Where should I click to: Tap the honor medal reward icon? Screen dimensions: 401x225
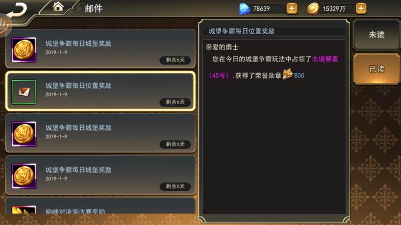(288, 74)
